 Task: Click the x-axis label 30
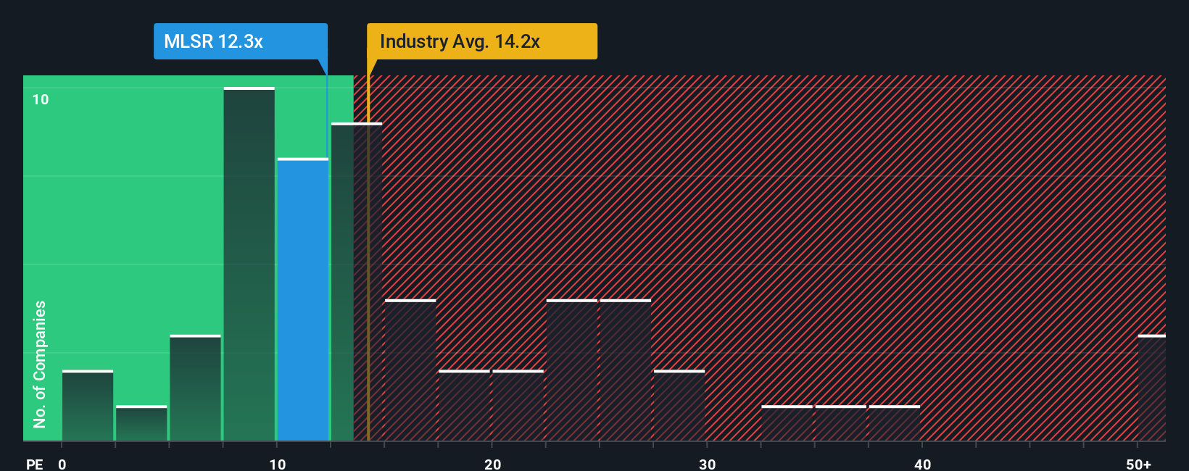pos(708,464)
